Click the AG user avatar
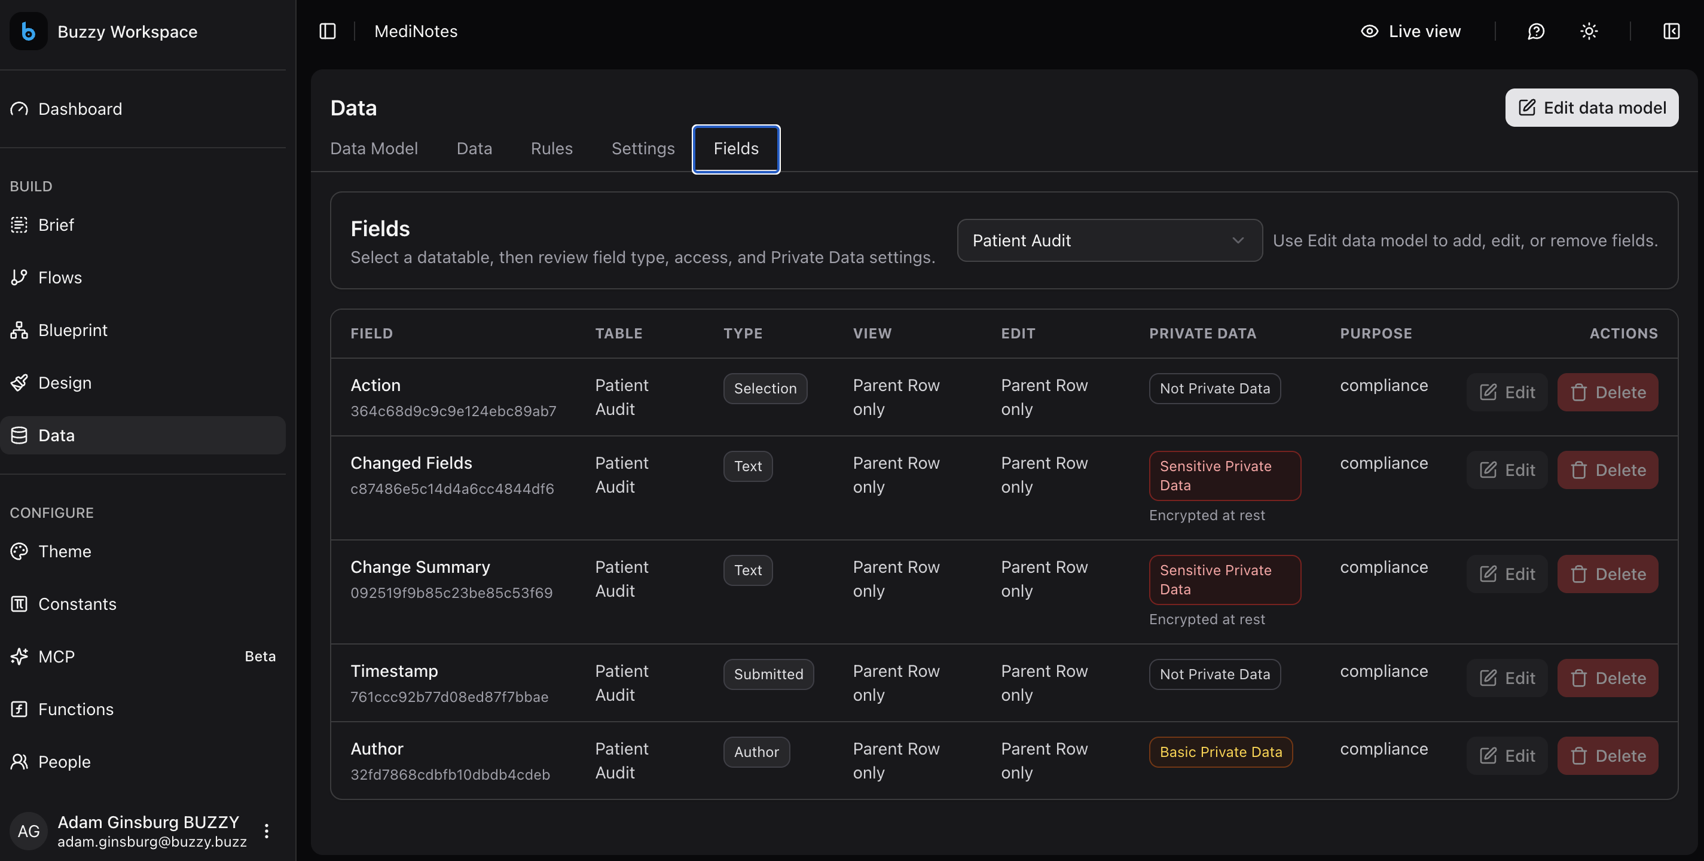Screen dimensions: 1704x861 (x=29, y=831)
